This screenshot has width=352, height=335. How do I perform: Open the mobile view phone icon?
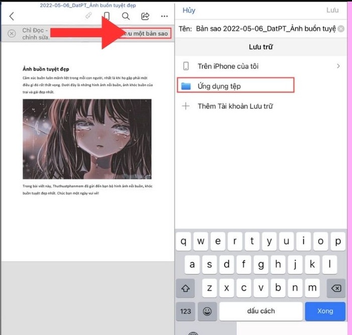pyautogui.click(x=107, y=16)
